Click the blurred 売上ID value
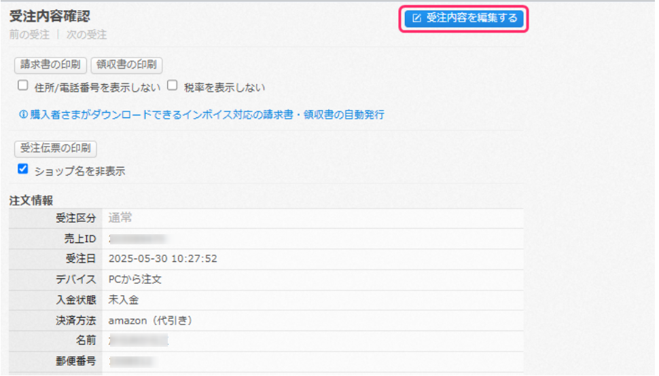The image size is (659, 376). (138, 239)
